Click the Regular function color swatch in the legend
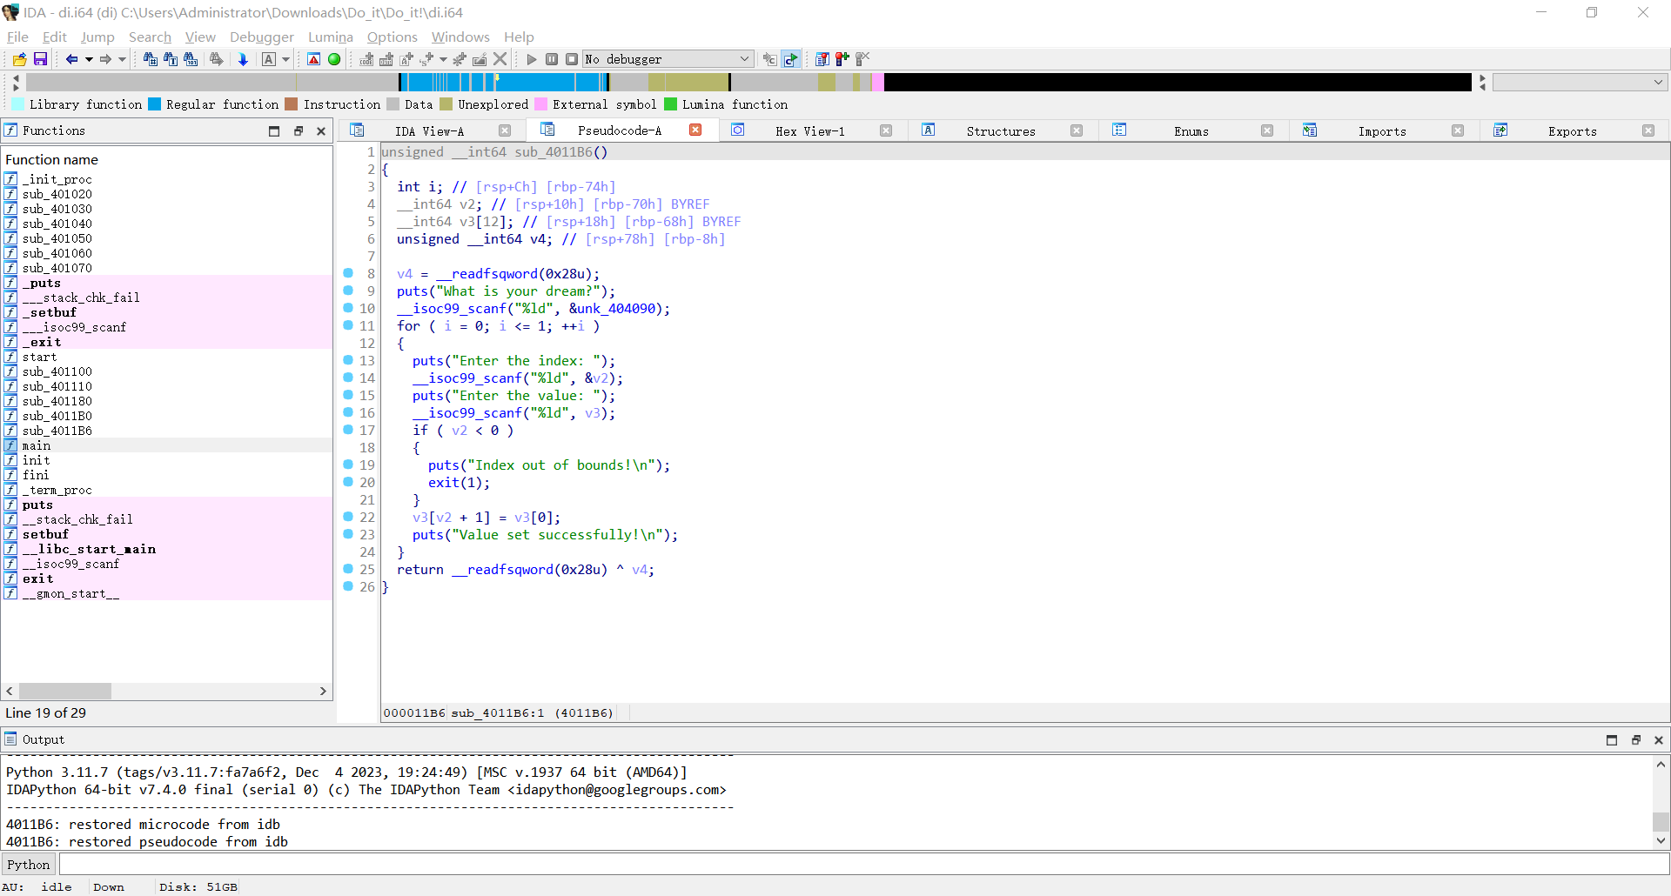1671x896 pixels. pos(154,104)
